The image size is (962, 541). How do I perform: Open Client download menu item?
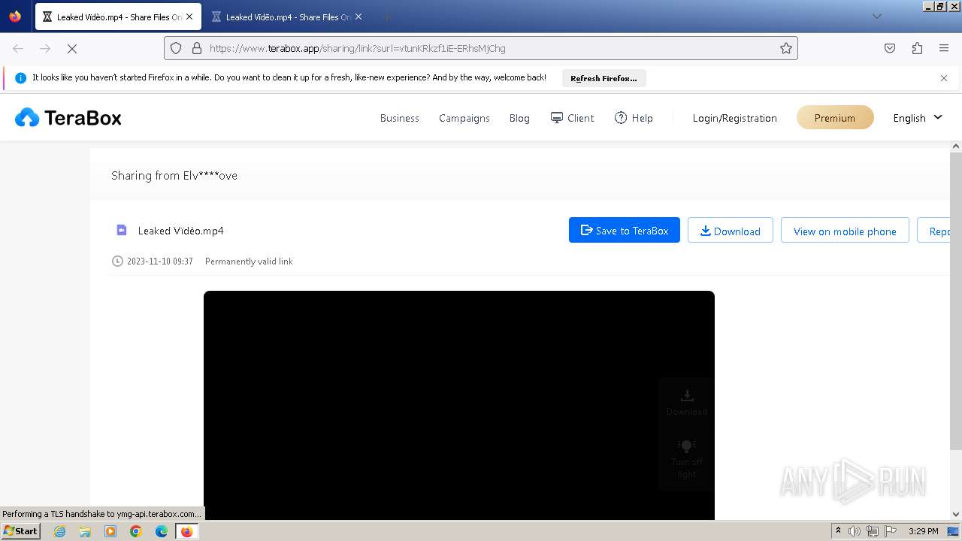click(x=572, y=118)
